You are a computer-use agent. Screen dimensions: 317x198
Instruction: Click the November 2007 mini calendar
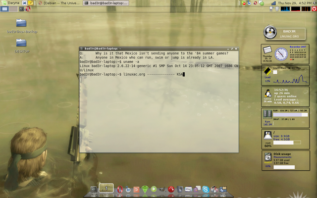point(298,53)
